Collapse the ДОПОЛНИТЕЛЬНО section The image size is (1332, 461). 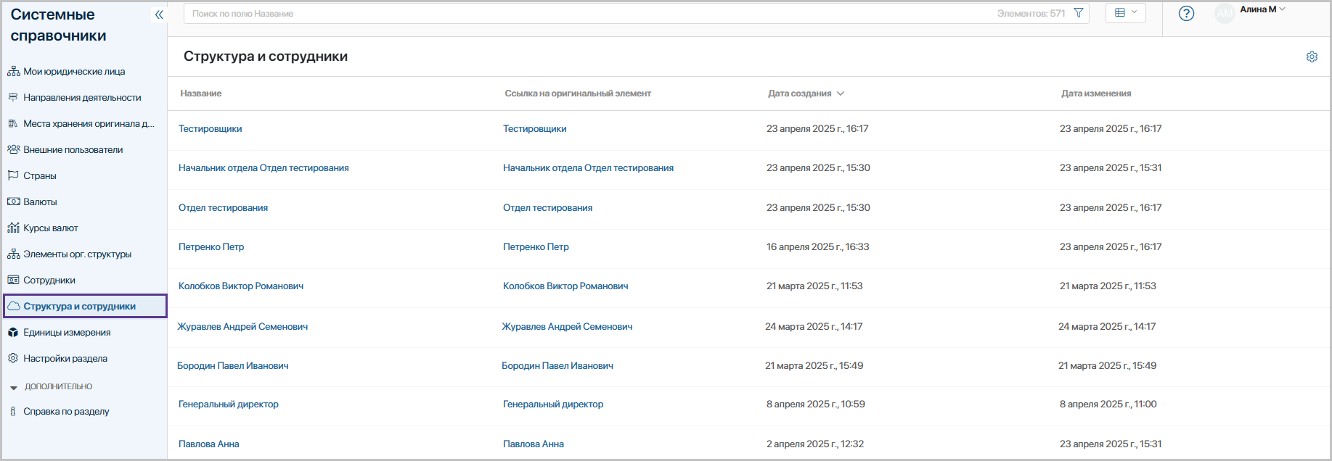tap(14, 387)
